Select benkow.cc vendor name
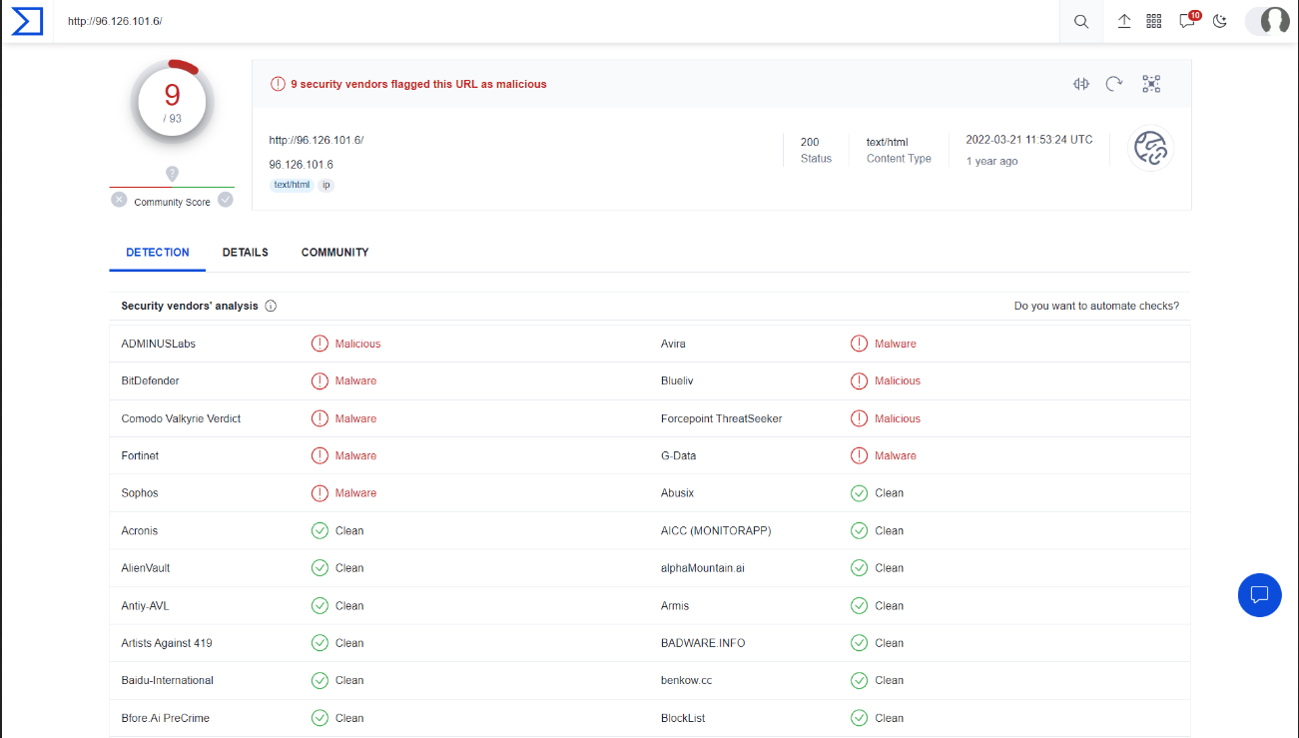The image size is (1299, 738). coord(686,680)
